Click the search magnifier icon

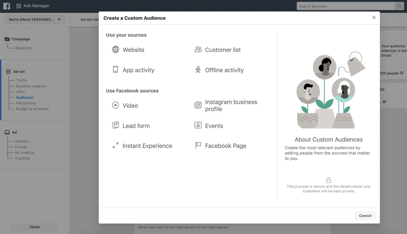tap(399, 6)
